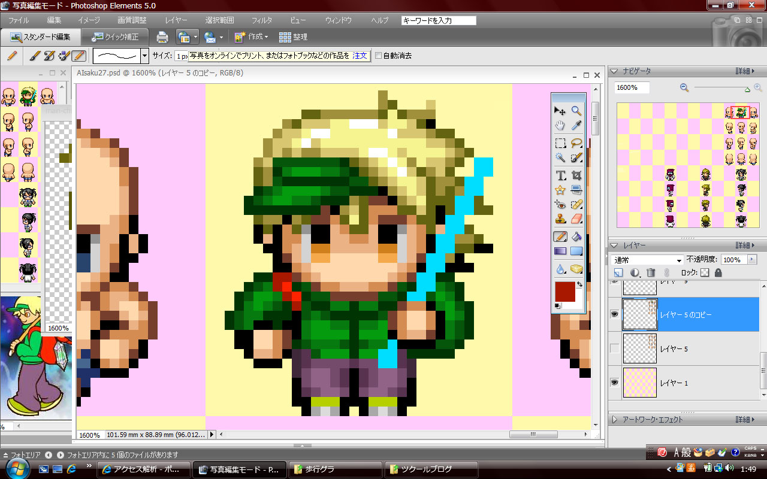767x479 pixels.
Task: Hide the レイヤー 1 layer
Action: tap(614, 383)
